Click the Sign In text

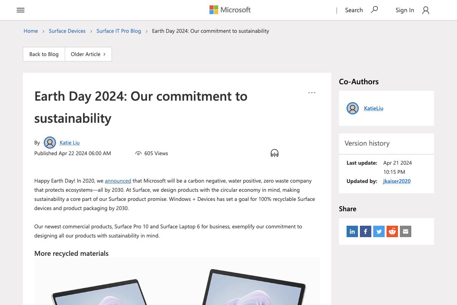point(405,10)
